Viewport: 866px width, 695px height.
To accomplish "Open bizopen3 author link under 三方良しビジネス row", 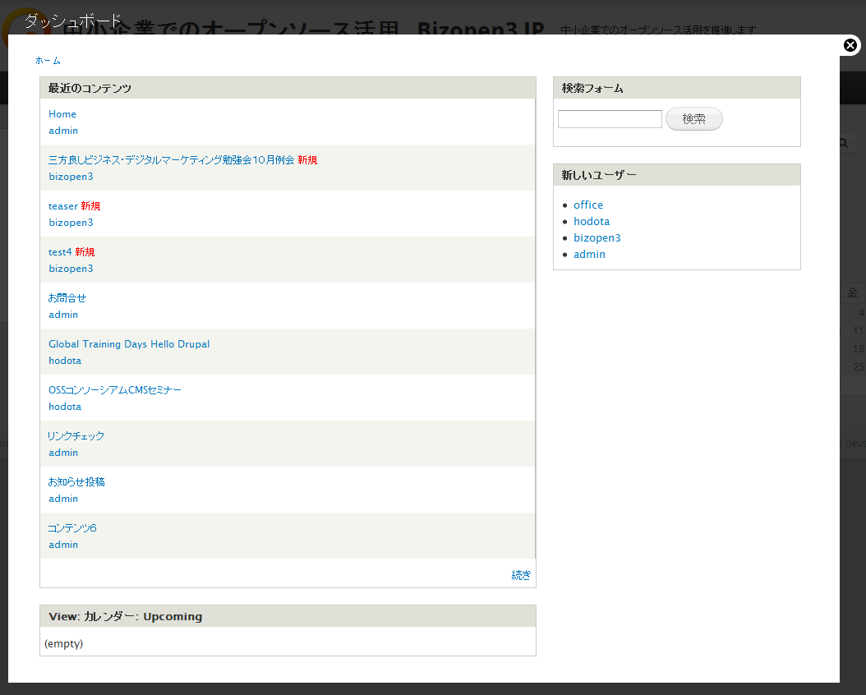I will click(71, 177).
